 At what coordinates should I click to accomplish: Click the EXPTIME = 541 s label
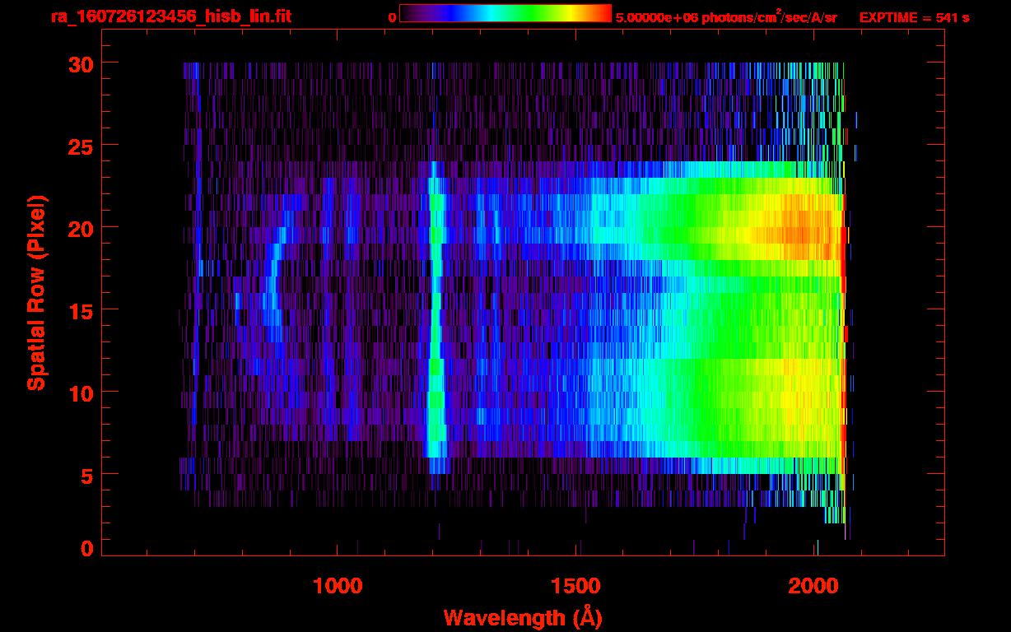[914, 17]
